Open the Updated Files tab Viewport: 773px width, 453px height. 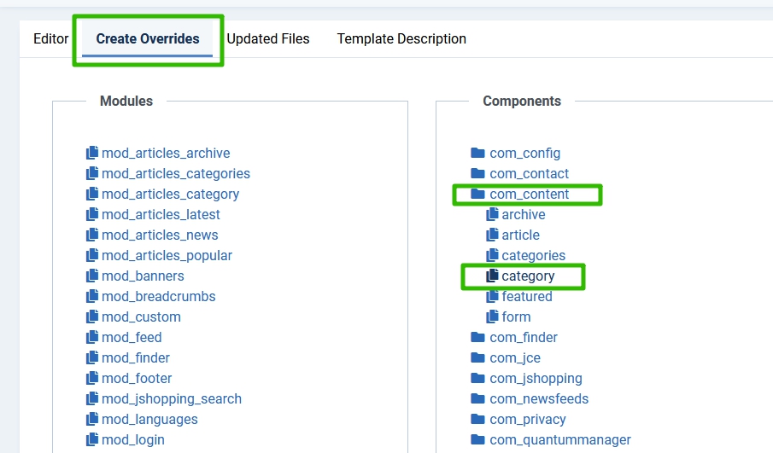point(268,39)
